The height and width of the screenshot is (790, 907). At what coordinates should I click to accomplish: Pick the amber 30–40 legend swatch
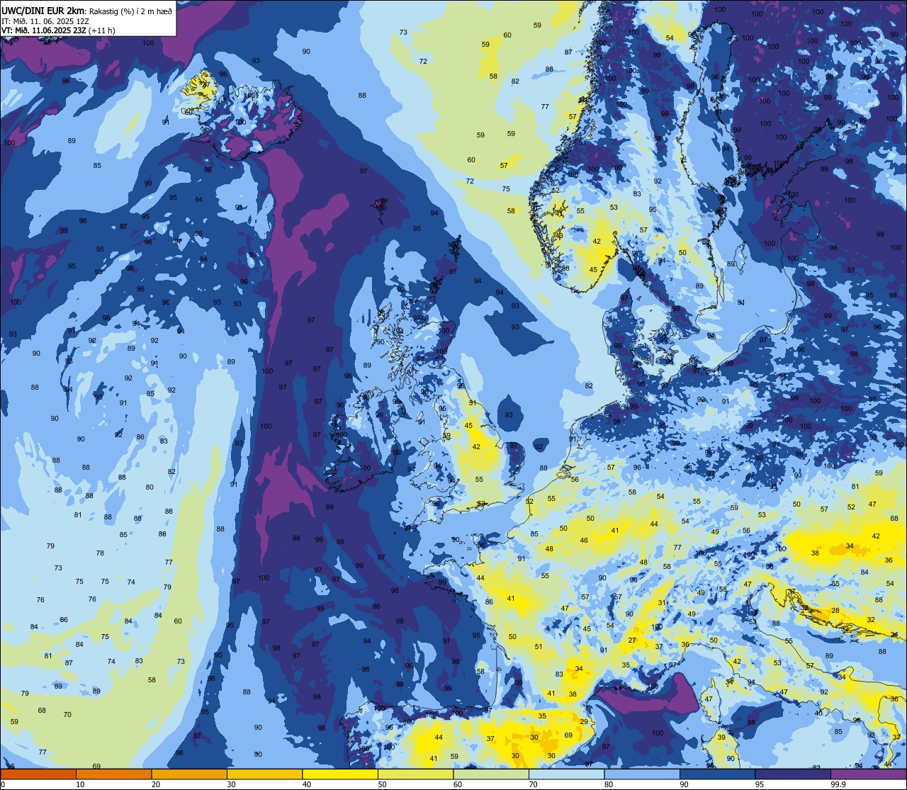tap(264, 774)
